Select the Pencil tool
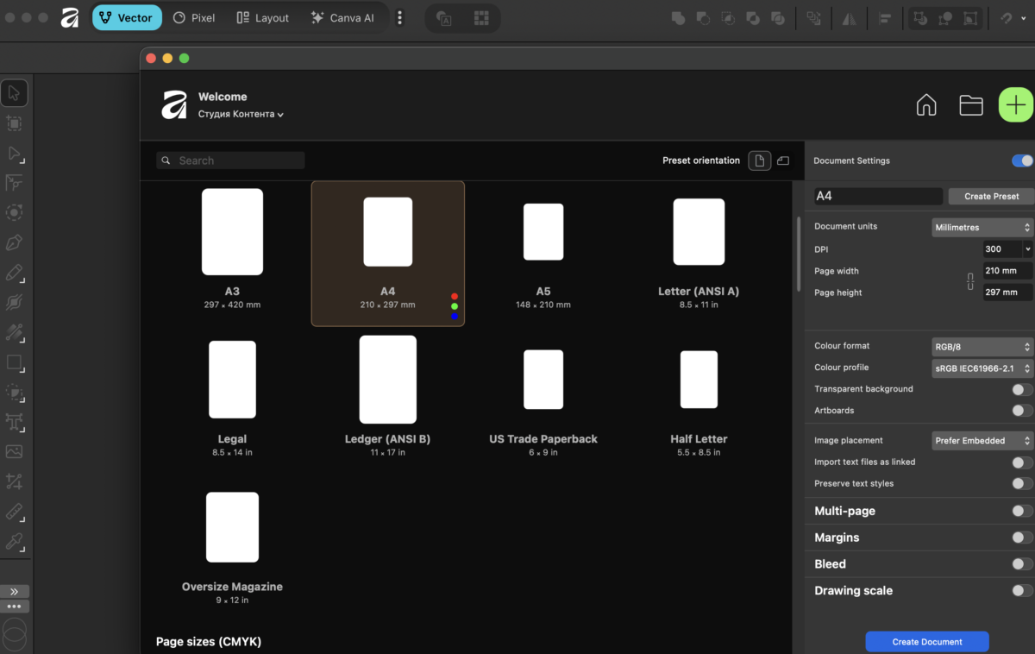This screenshot has width=1035, height=654. (14, 273)
